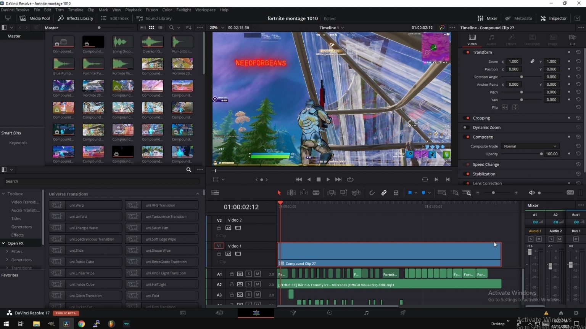Open the Fusion menu
586x329 pixels.
tap(151, 10)
